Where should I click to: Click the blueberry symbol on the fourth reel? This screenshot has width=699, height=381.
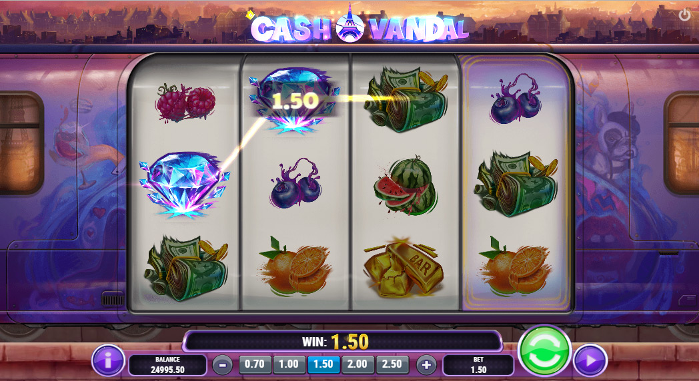(x=516, y=100)
